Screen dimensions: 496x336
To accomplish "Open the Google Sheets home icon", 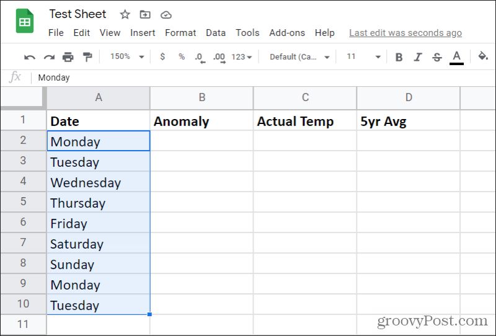I will 25,21.
